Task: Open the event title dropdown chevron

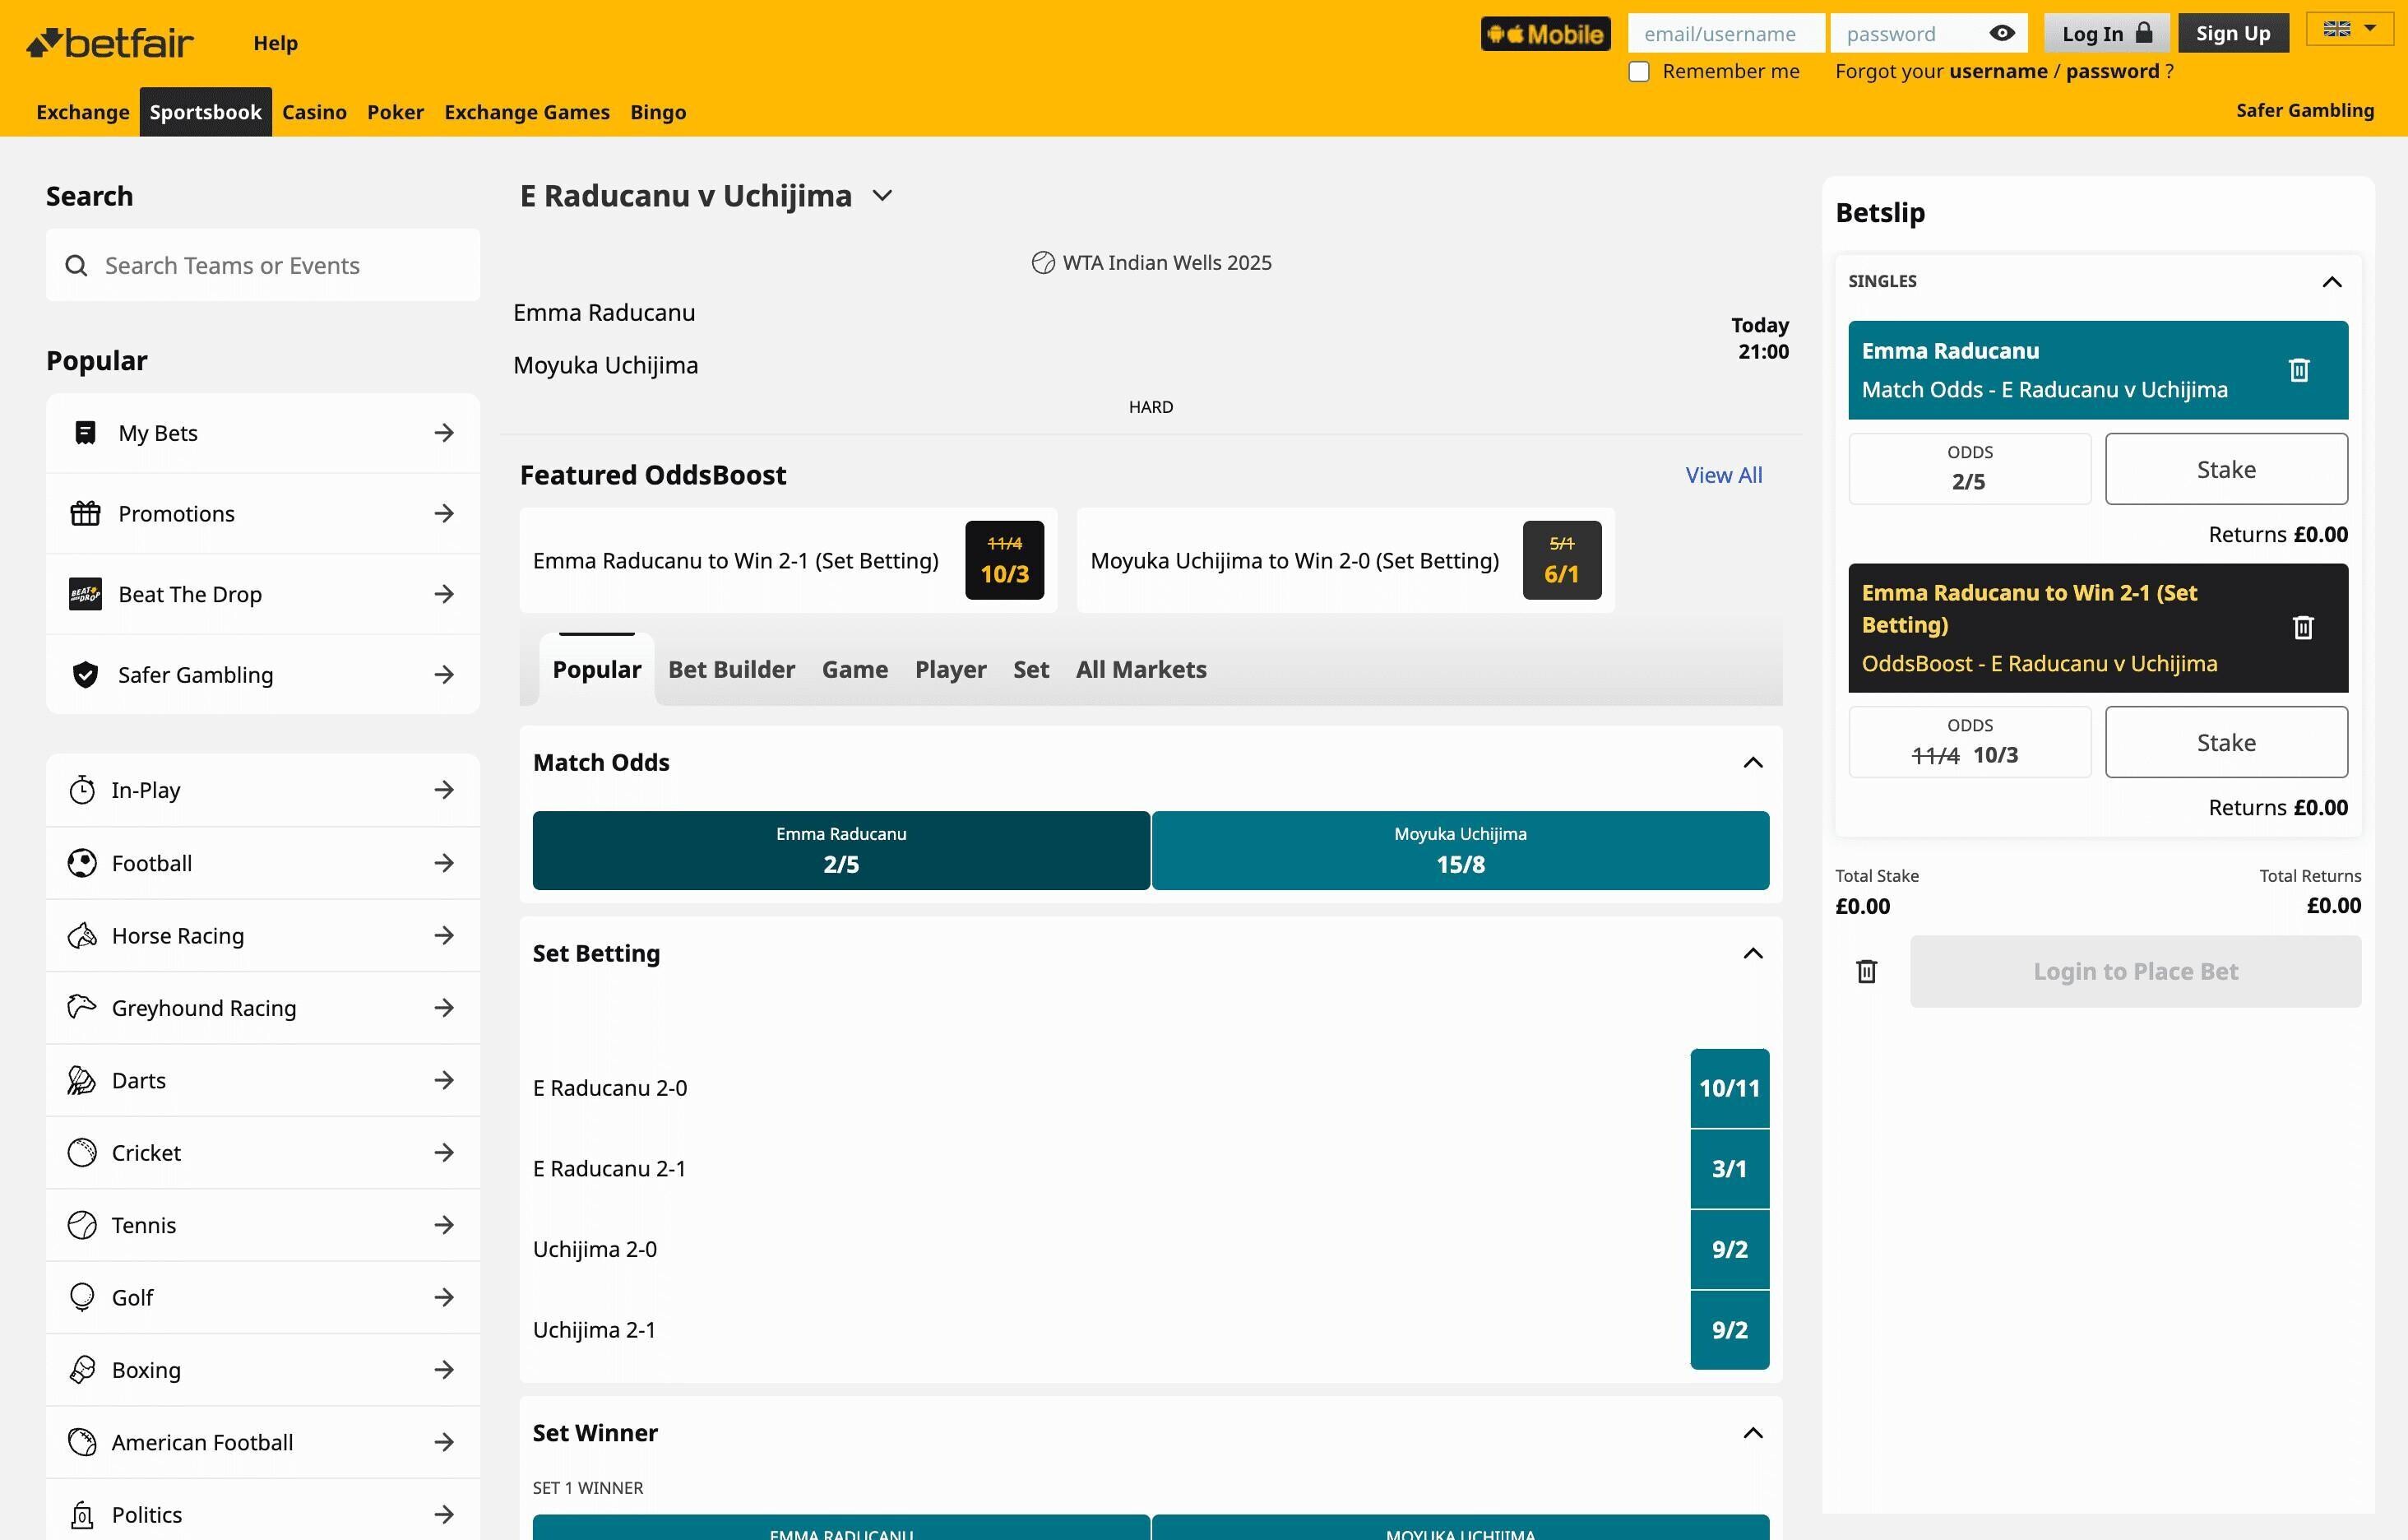Action: [882, 196]
